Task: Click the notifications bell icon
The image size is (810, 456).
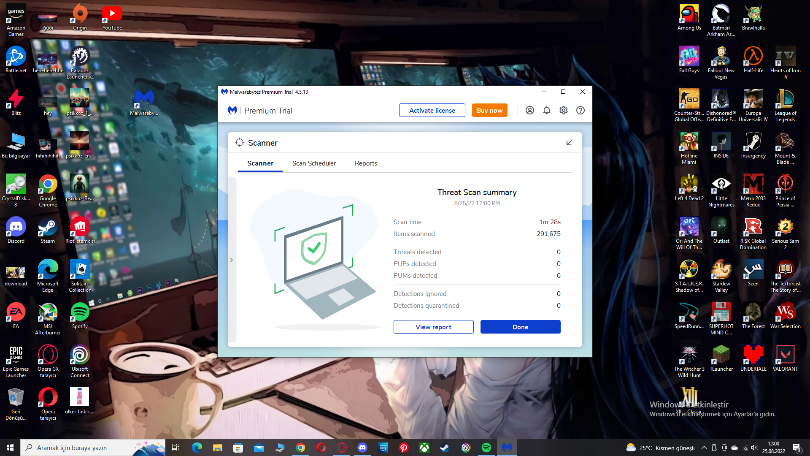Action: coord(547,110)
